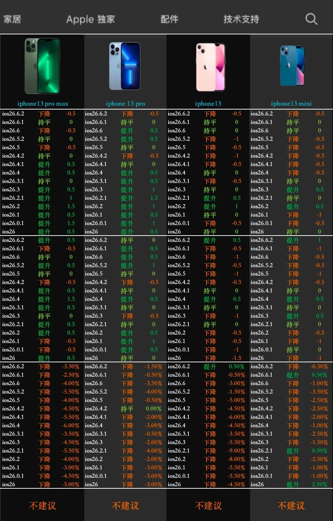
Task: Click the 2.50% green value for iPhone 13 mini
Action: click(319, 484)
